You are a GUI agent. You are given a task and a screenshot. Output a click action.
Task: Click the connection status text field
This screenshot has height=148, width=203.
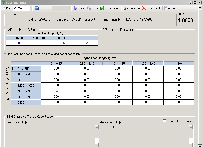coord(62,8)
